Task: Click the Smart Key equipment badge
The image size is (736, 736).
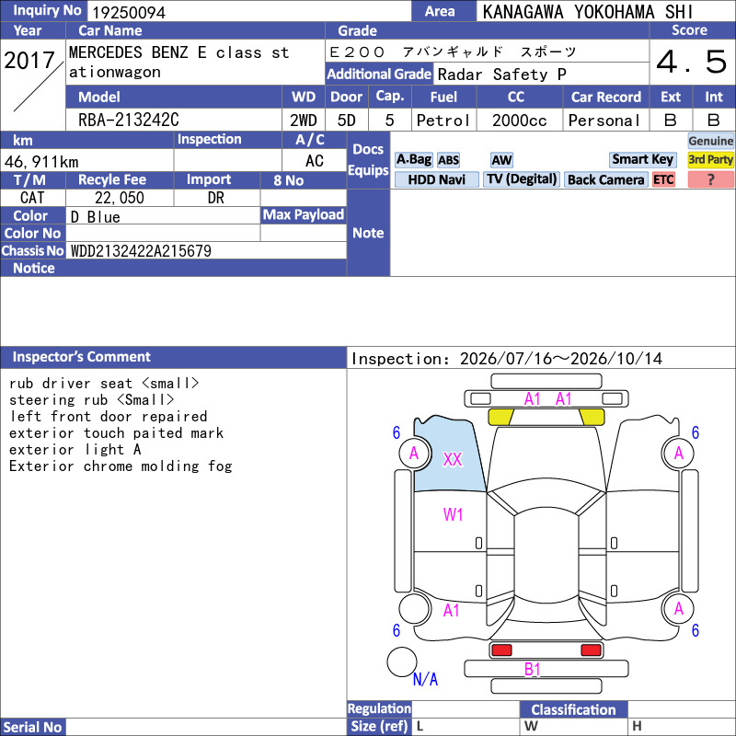Action: click(642, 159)
